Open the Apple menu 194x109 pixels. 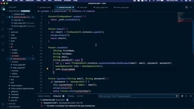(3, 1)
